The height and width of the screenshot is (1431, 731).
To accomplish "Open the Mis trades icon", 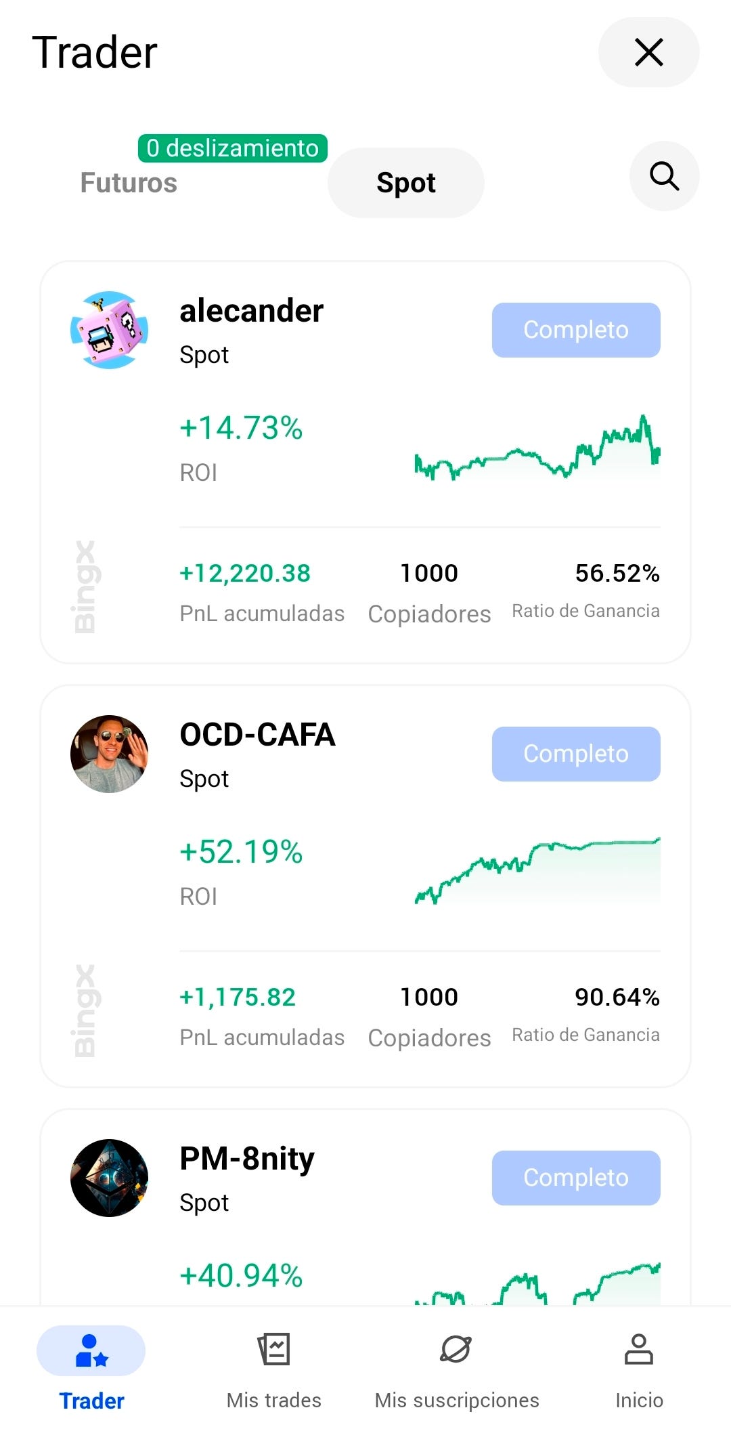I will 274,1349.
